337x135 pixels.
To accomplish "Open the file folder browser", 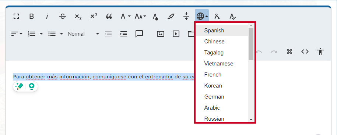I will (x=191, y=34).
